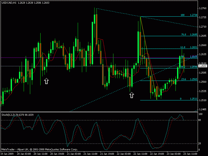The image size is (208, 156).
Task: Select the yellow Fibonacci diagonal line
Action: tap(148, 58)
